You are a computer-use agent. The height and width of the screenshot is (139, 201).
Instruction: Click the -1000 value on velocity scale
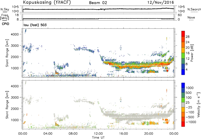(191, 122)
